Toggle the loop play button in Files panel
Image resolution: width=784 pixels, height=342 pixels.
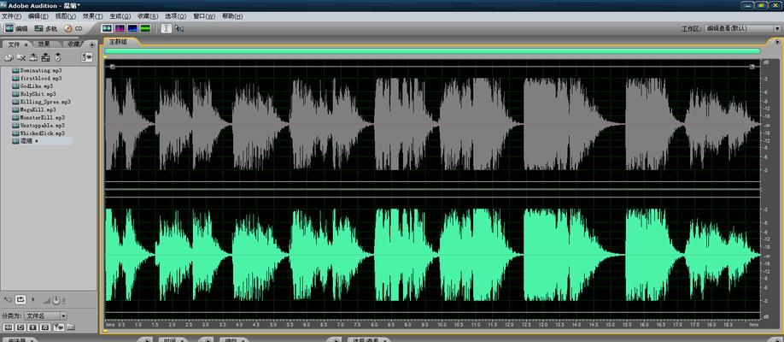coord(20,299)
